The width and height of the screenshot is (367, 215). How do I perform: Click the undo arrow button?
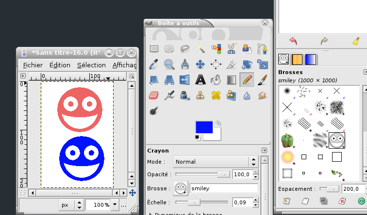click(x=293, y=41)
